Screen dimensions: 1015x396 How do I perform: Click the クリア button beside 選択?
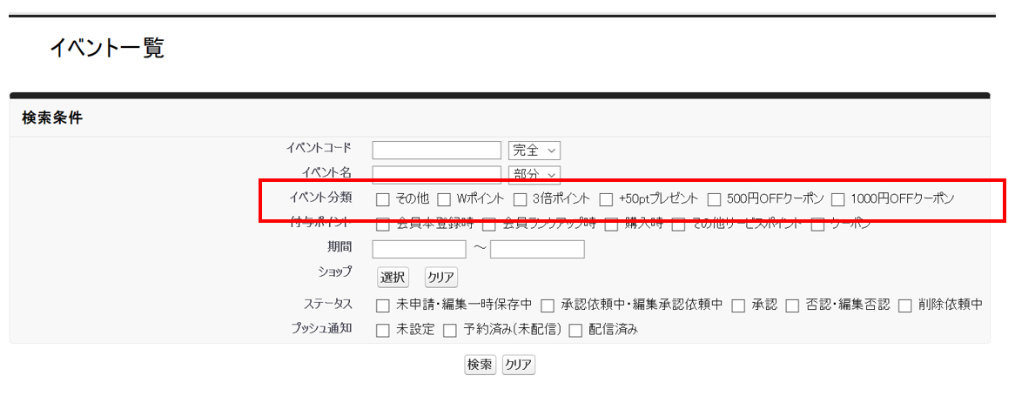440,278
